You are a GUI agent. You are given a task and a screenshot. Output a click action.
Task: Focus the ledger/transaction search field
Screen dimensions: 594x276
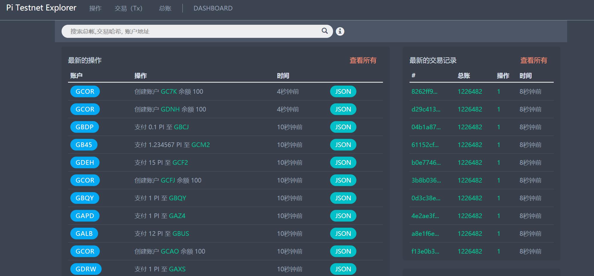pos(197,31)
